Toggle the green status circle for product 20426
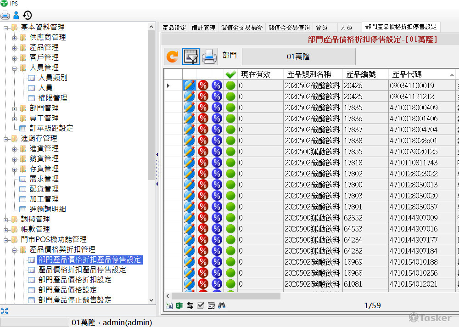Viewport: 459px width, 327px height. pyautogui.click(x=230, y=85)
